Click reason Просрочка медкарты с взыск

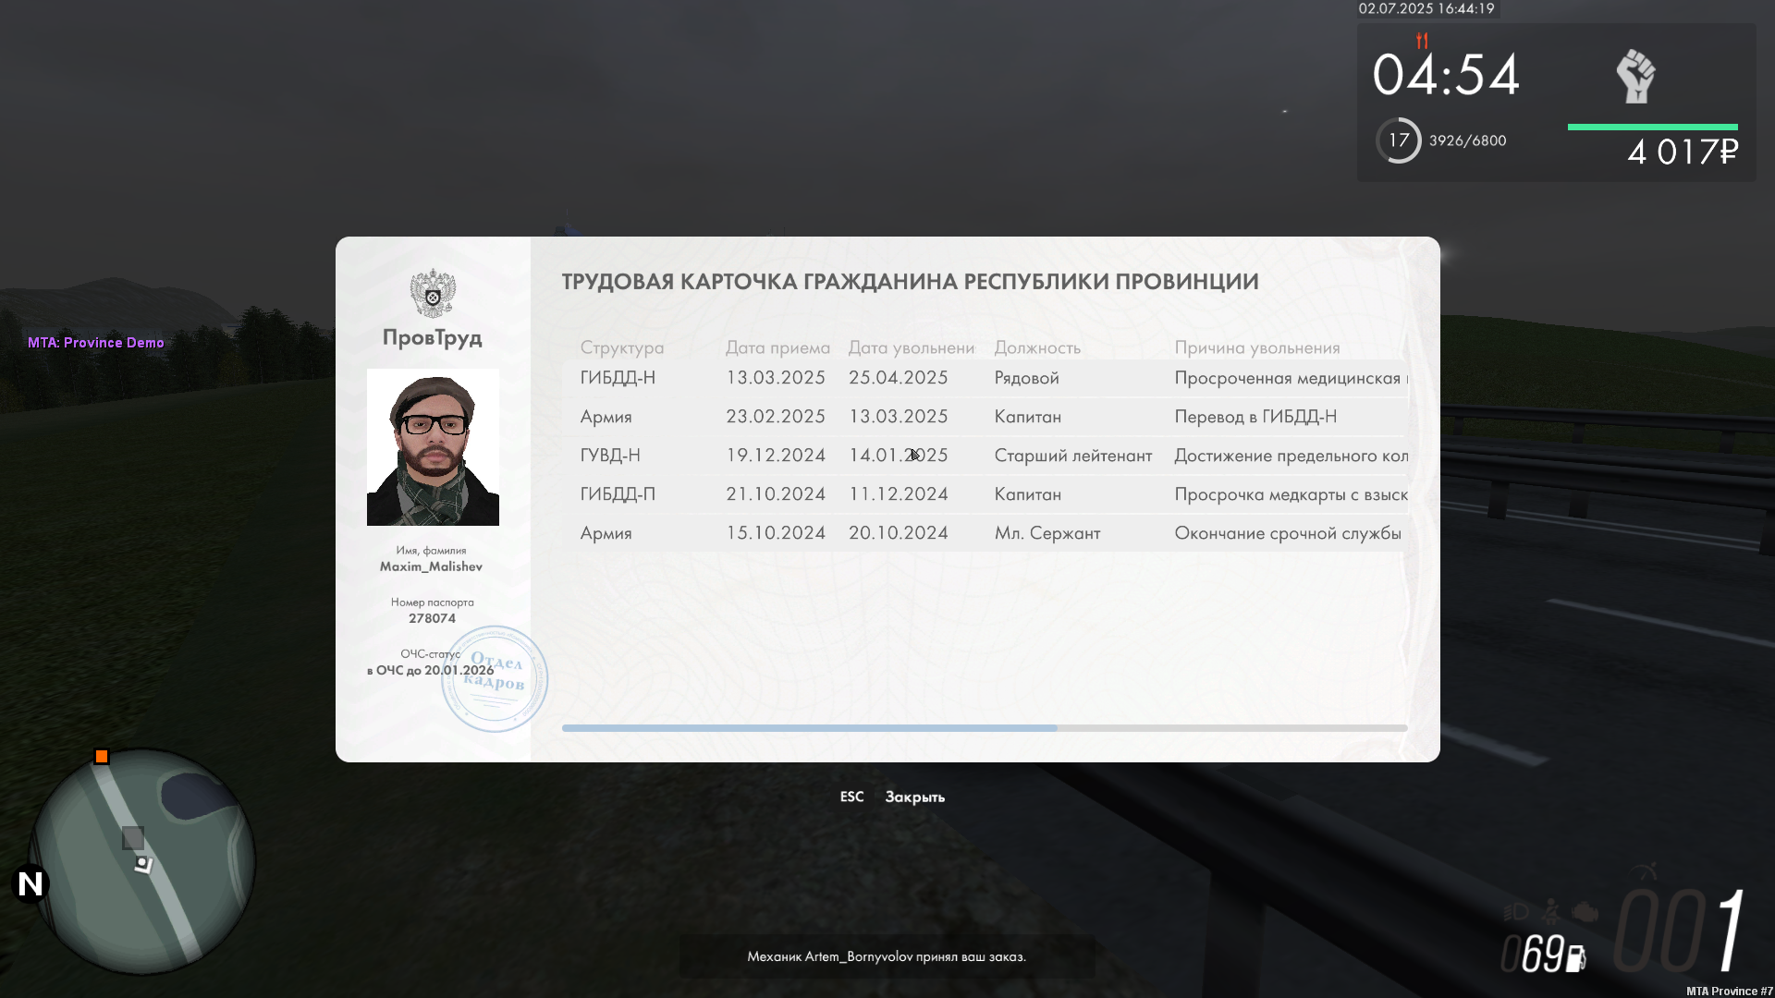pos(1291,494)
